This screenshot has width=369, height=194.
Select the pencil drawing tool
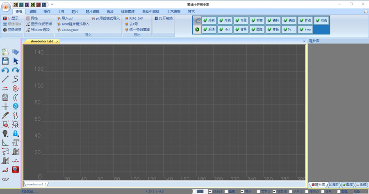[5, 115]
